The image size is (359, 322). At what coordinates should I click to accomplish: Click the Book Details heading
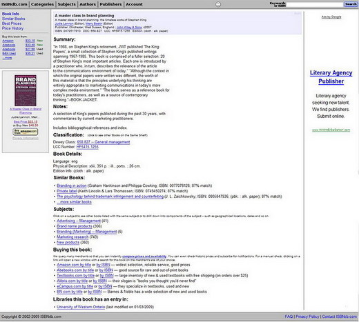68,154
